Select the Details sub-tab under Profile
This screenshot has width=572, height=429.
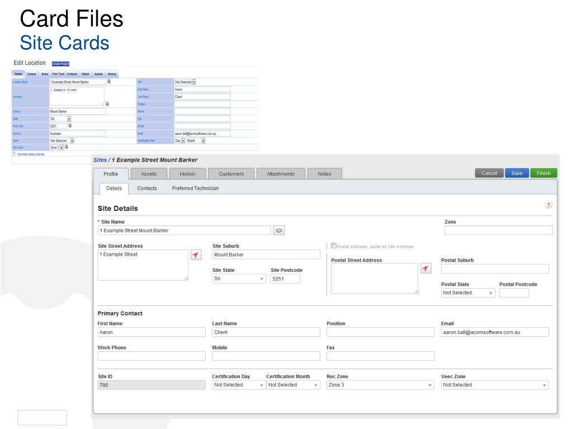(114, 188)
